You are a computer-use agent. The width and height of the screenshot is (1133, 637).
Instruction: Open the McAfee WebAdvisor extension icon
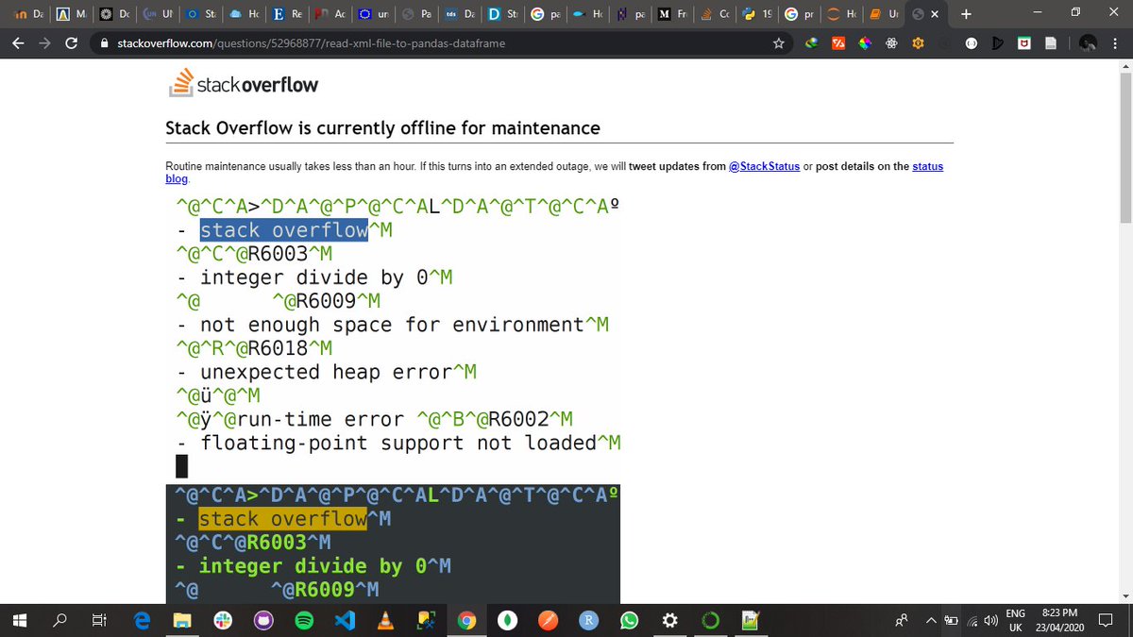[1024, 42]
